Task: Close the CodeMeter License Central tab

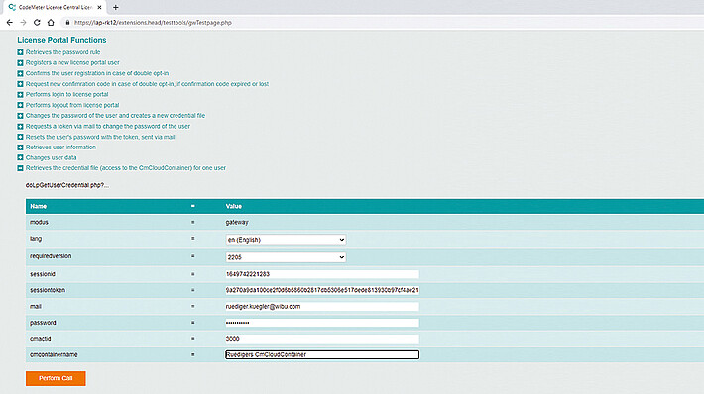Action: 100,7
